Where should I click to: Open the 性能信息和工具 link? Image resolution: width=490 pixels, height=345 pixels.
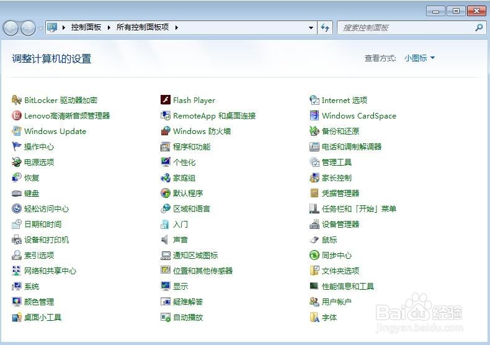pos(348,286)
